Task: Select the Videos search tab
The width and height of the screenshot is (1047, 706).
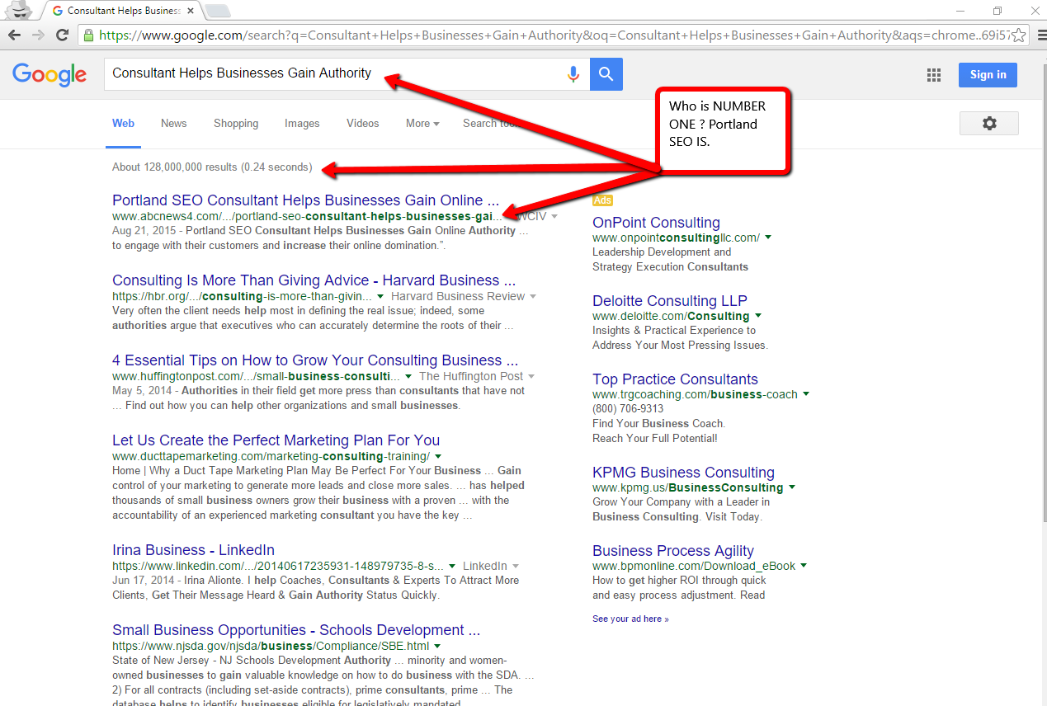Action: [x=362, y=124]
